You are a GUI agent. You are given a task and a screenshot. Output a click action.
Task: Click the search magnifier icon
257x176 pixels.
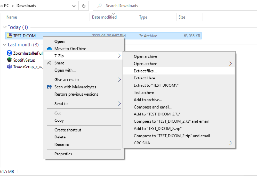coord(100,6)
